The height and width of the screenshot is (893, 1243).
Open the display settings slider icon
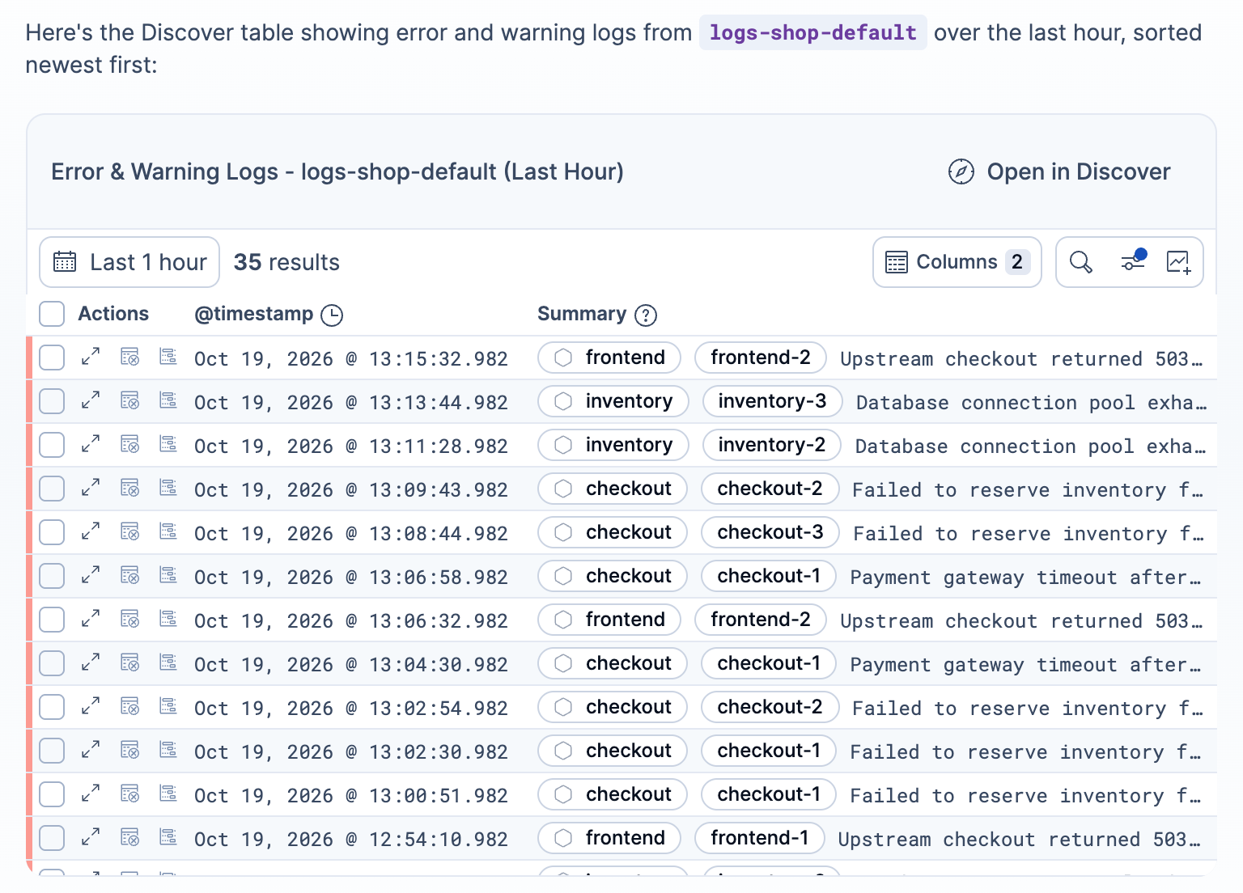tap(1133, 260)
